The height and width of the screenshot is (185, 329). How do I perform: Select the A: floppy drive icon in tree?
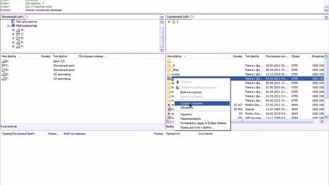pos(18,30)
